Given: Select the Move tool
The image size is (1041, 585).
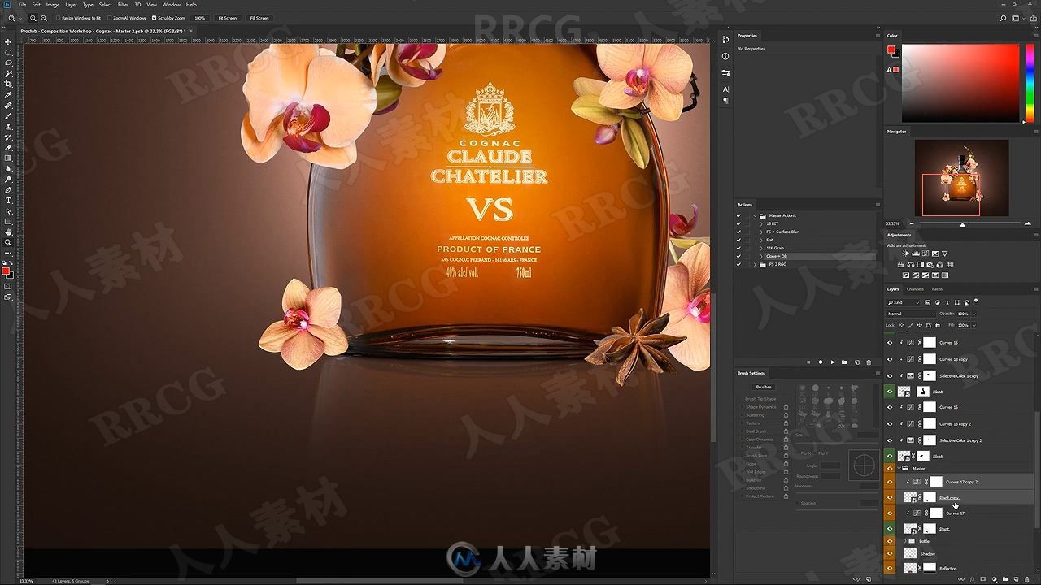Looking at the screenshot, I should 9,42.
